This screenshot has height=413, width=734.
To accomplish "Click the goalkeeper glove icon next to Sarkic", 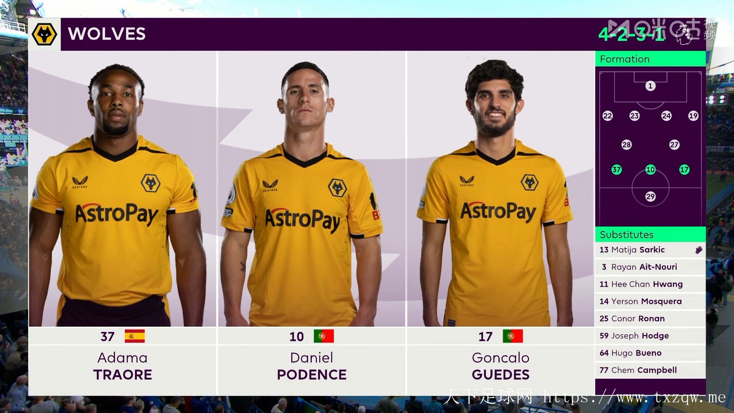I will (699, 250).
